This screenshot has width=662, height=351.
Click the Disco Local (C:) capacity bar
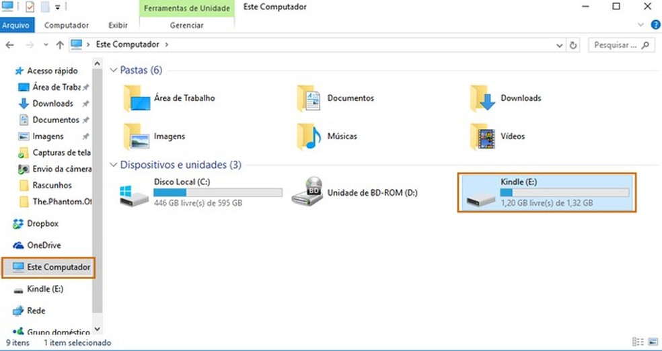coord(218,192)
